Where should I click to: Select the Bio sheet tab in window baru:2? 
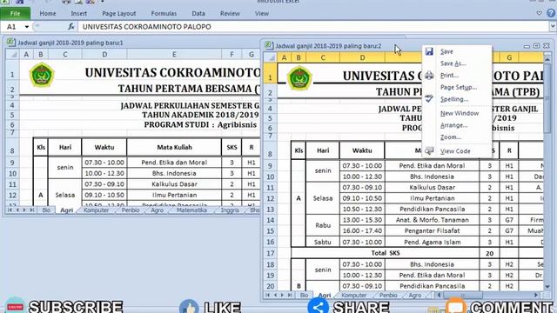pos(304,295)
